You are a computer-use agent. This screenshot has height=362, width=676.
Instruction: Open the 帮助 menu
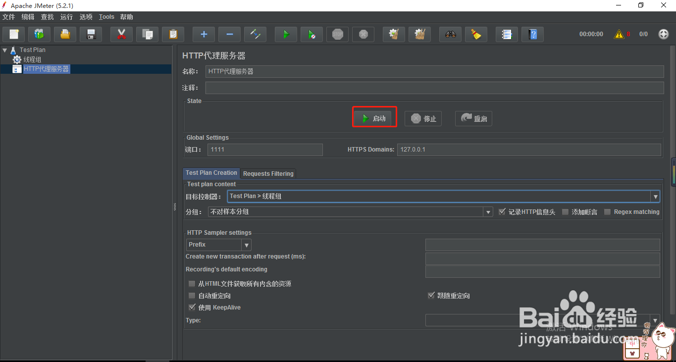point(127,17)
